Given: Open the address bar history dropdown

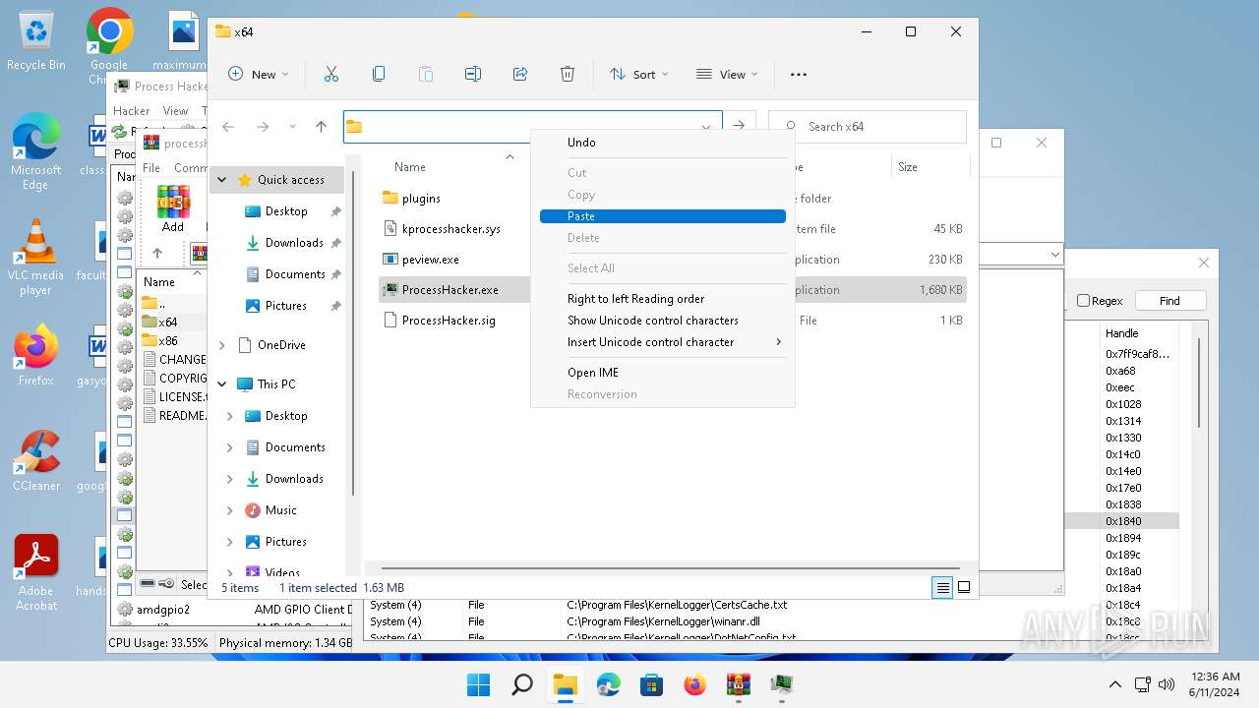Looking at the screenshot, I should pos(705,127).
